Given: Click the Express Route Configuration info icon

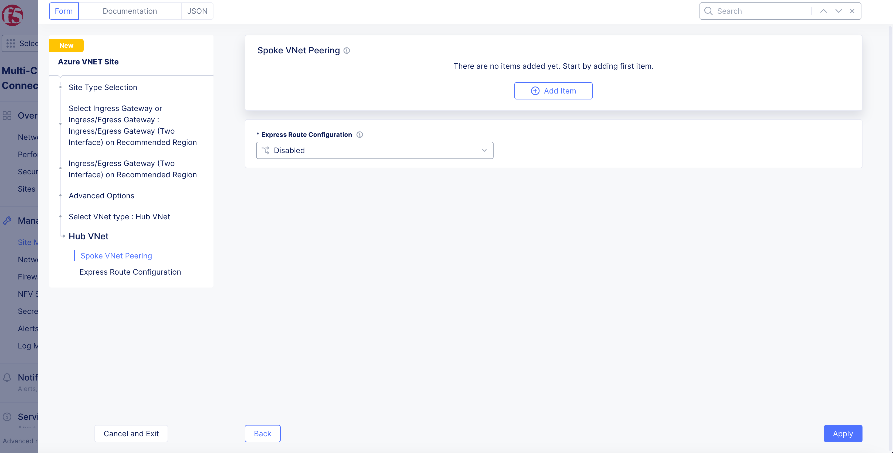Looking at the screenshot, I should click(360, 135).
